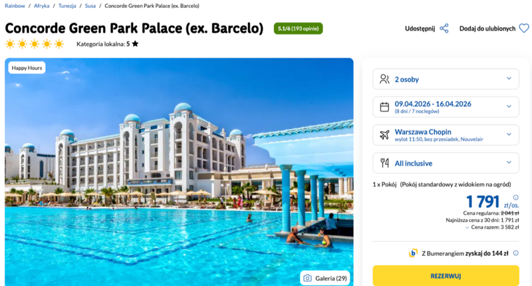Viewport: 532px width, 286px height.
Task: Click the camera icon in the Galeria button
Action: (x=307, y=277)
